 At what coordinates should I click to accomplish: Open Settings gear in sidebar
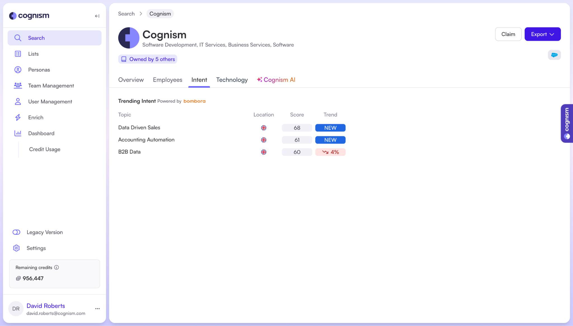coord(17,248)
